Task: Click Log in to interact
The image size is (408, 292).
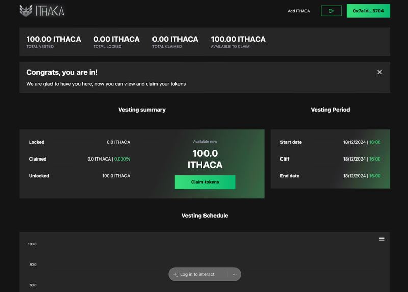Action: click(197, 274)
